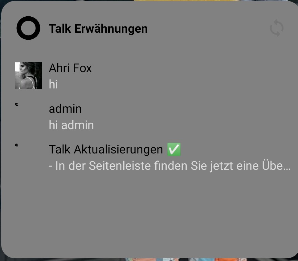Screen dimensions: 298x261
Task: Tap the "hi" message from Ahri Fox
Action: click(x=53, y=84)
